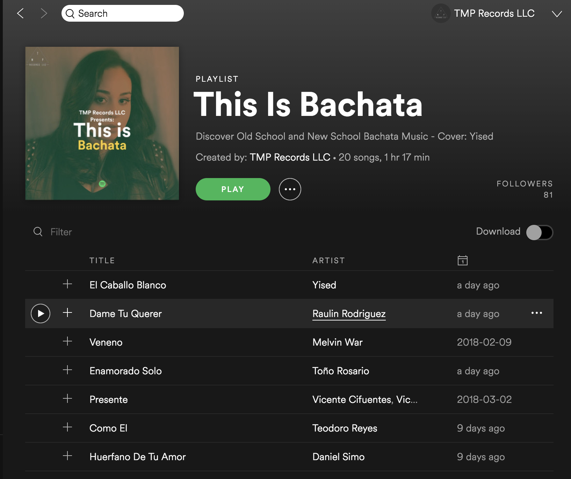This screenshot has width=571, height=479.
Task: Click the 2018-03-02 date for Presente
Action: pyautogui.click(x=484, y=399)
